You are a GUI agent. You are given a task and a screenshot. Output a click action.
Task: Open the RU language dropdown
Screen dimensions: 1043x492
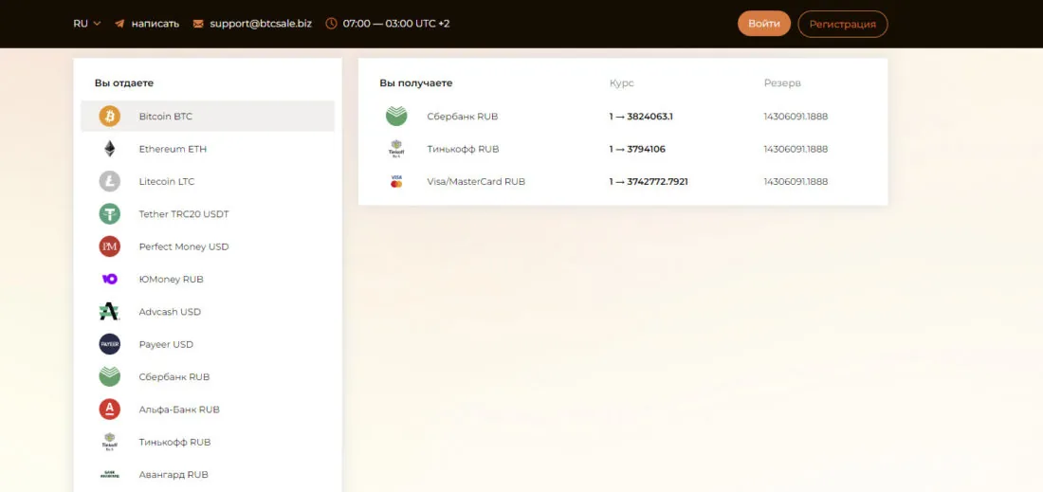click(x=86, y=24)
